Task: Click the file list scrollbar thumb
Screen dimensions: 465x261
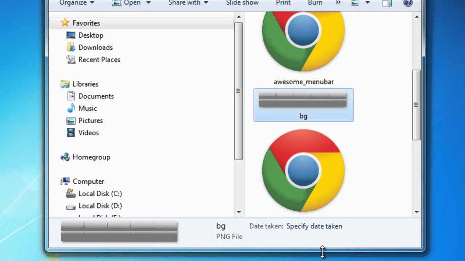Action: coord(417,105)
